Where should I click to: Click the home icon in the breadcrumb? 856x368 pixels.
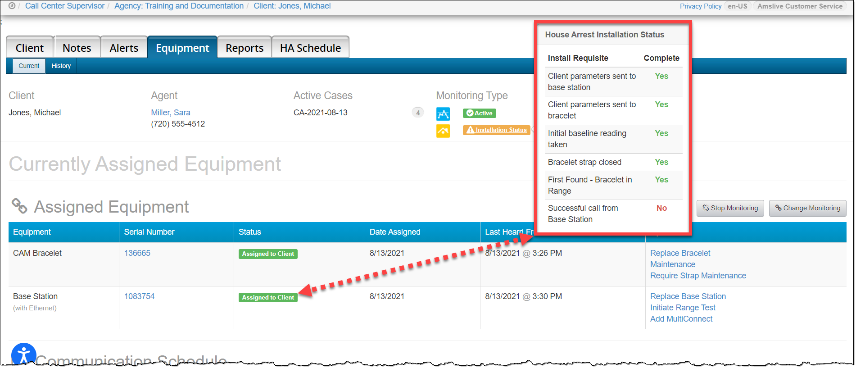pos(12,6)
